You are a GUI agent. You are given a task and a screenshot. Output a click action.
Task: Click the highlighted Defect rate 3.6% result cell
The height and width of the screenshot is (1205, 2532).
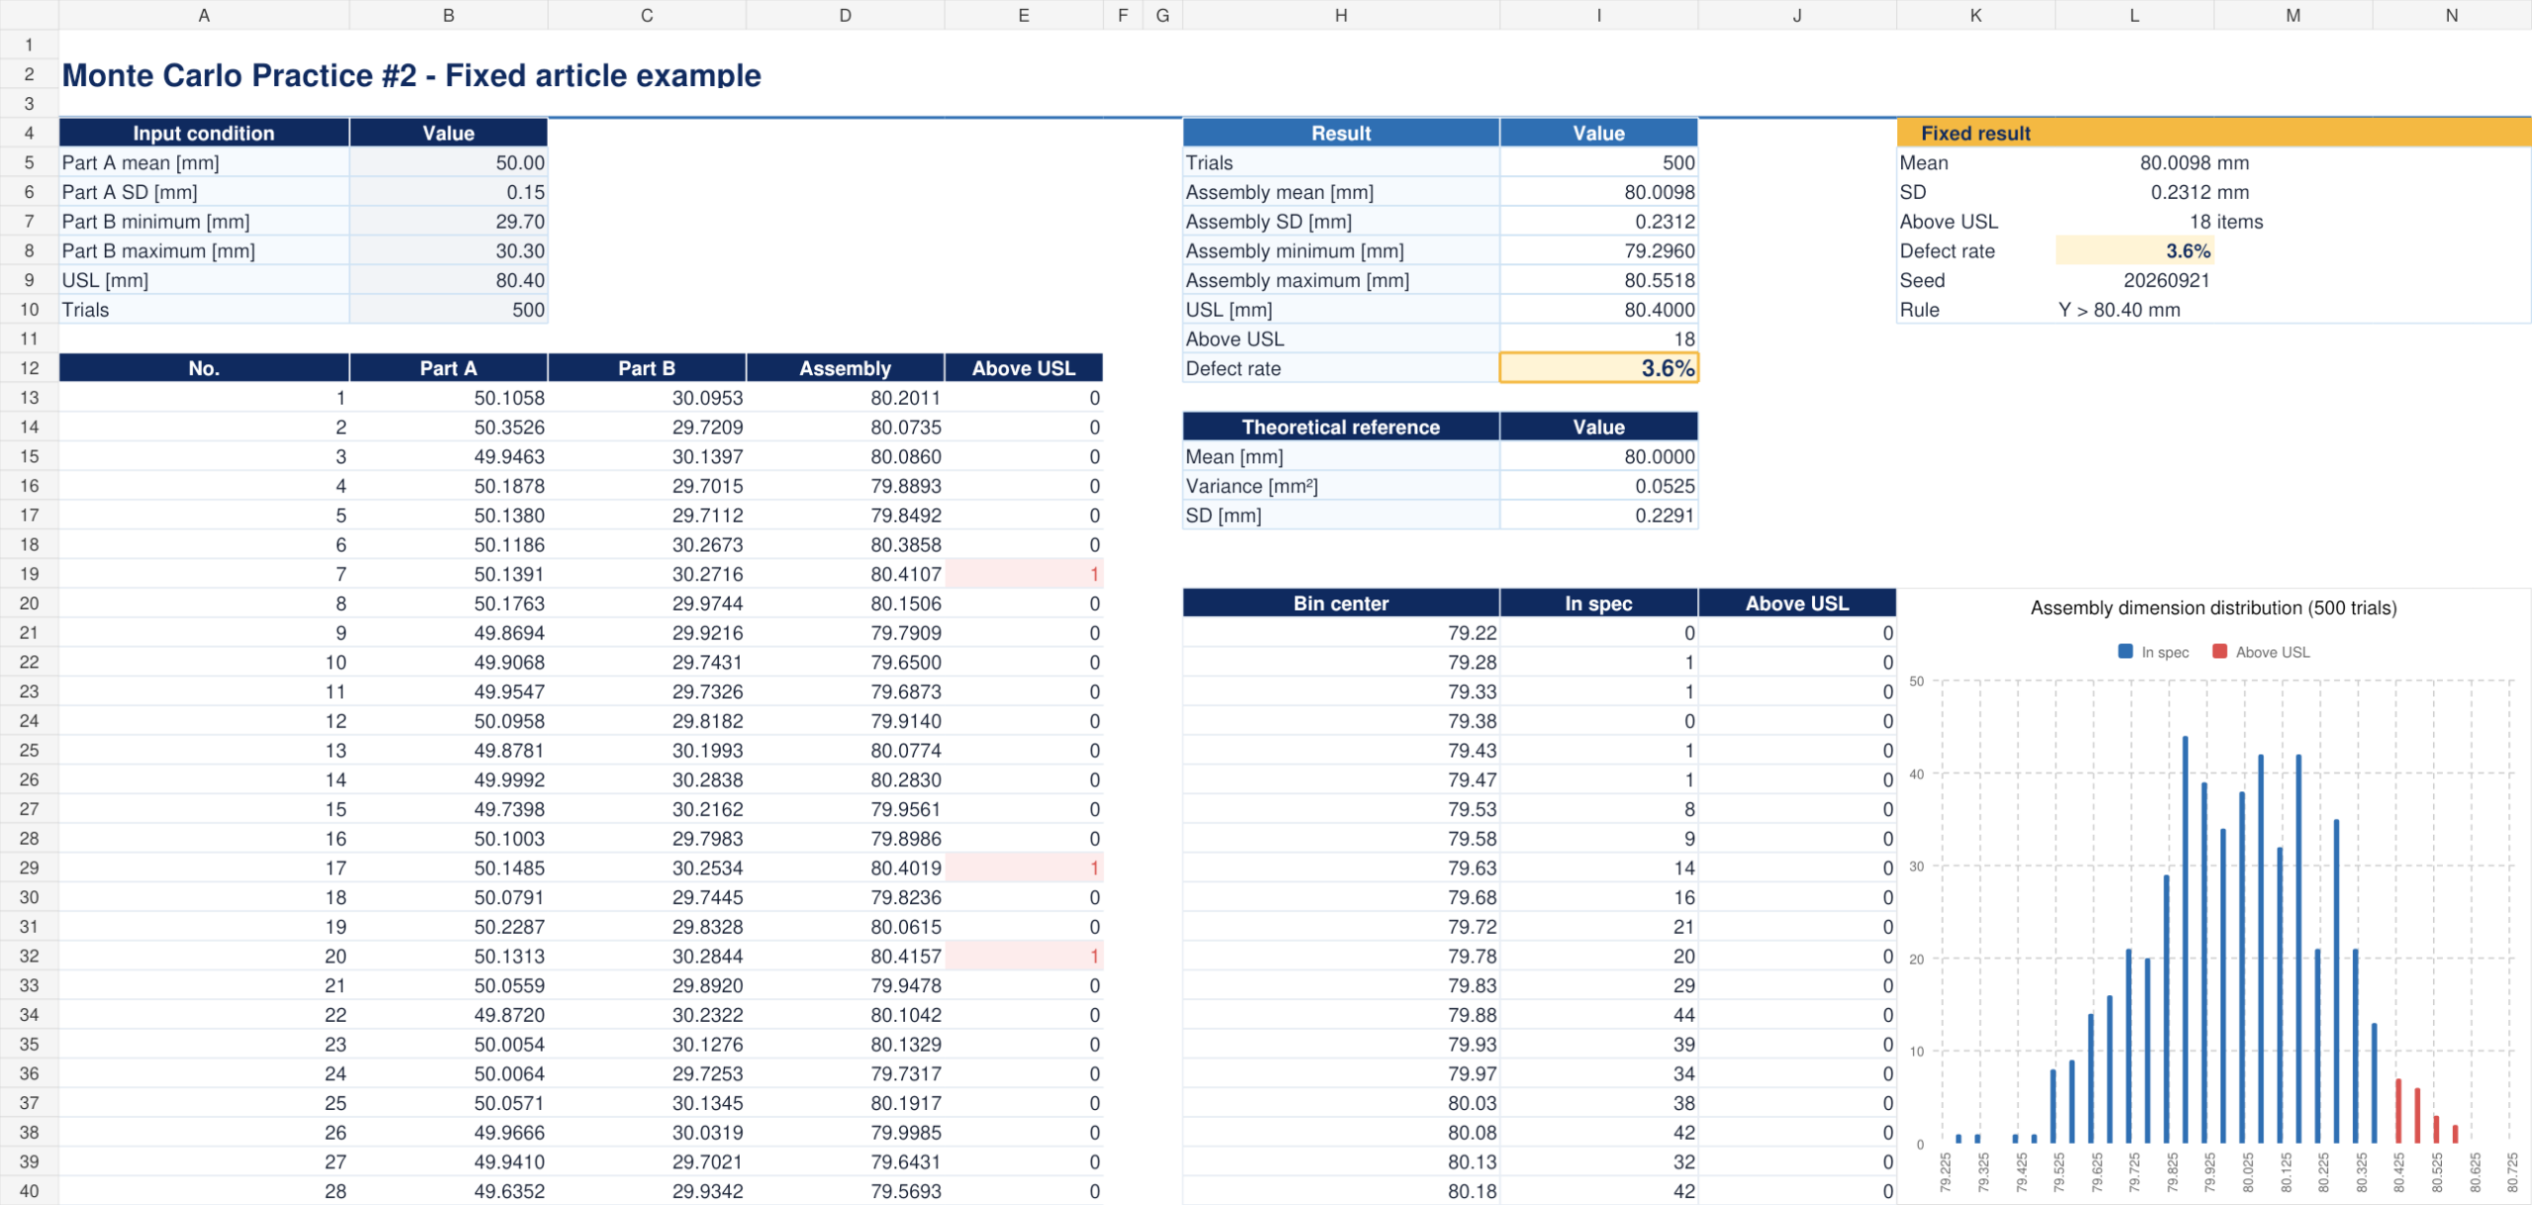coord(1598,368)
